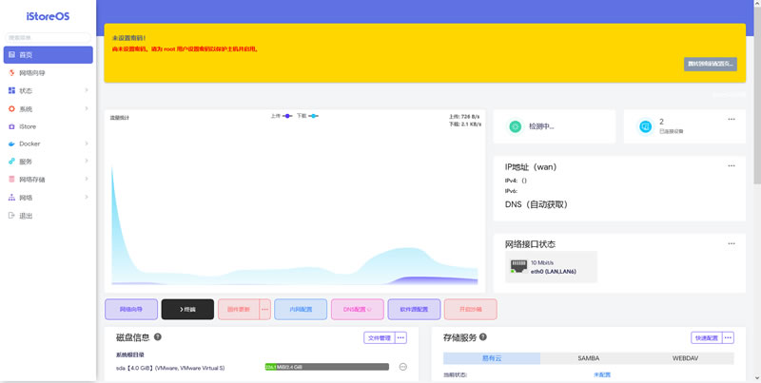Click the sda disk usage bar
Viewport: 761px width, 383px height.
327,367
